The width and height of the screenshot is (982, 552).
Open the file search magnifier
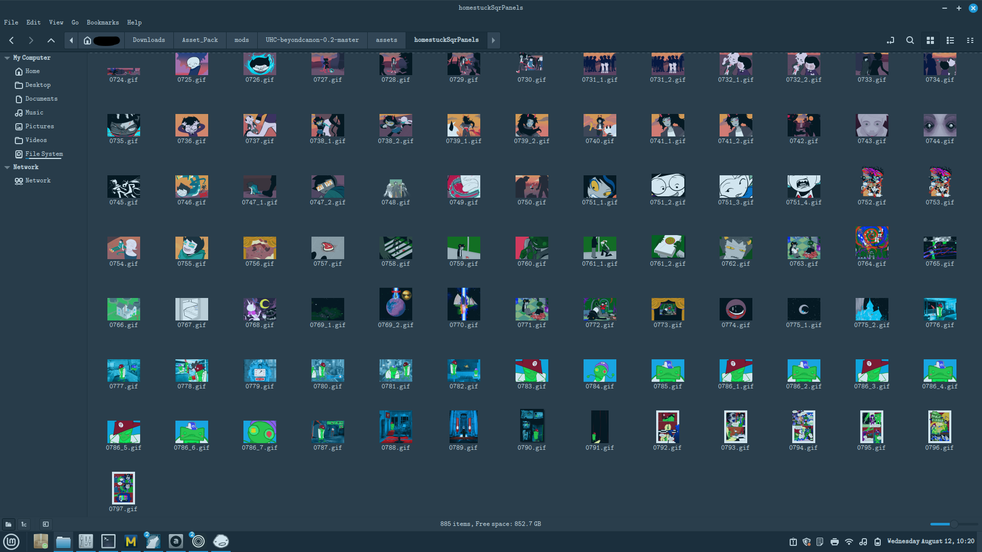coord(910,40)
